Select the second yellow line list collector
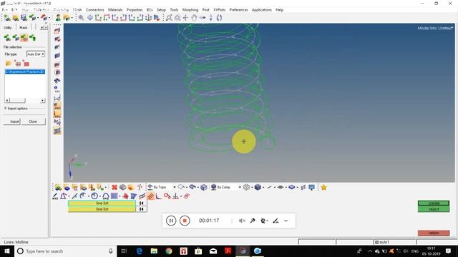Screen dimensions: 458x257 [102, 209]
